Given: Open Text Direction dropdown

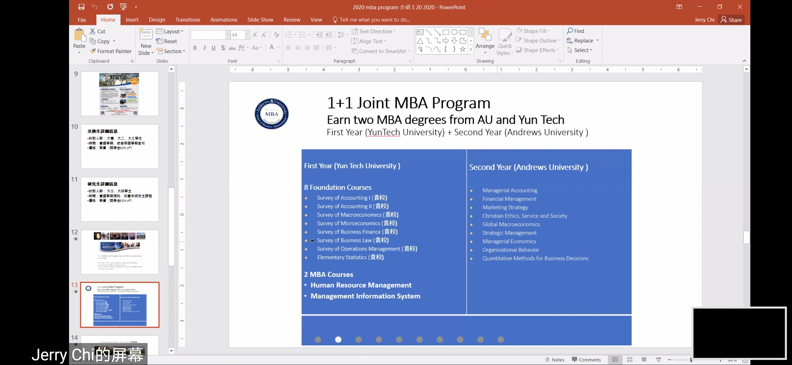Looking at the screenshot, I should (x=373, y=31).
